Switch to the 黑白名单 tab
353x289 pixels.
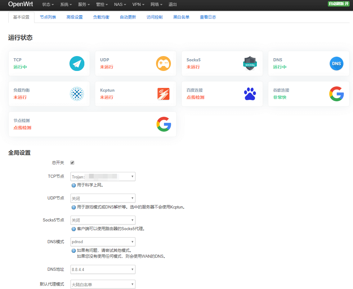181,17
